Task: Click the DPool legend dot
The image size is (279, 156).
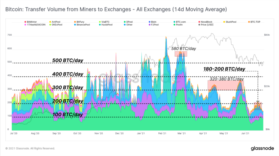Action: coord(125,22)
